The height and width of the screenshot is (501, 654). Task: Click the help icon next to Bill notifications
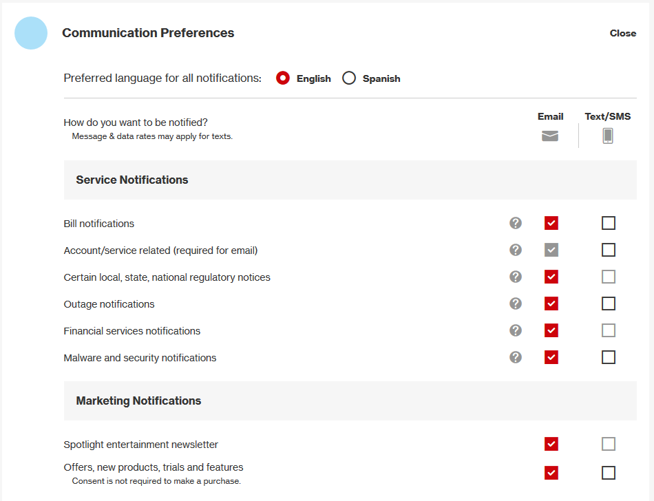click(516, 223)
